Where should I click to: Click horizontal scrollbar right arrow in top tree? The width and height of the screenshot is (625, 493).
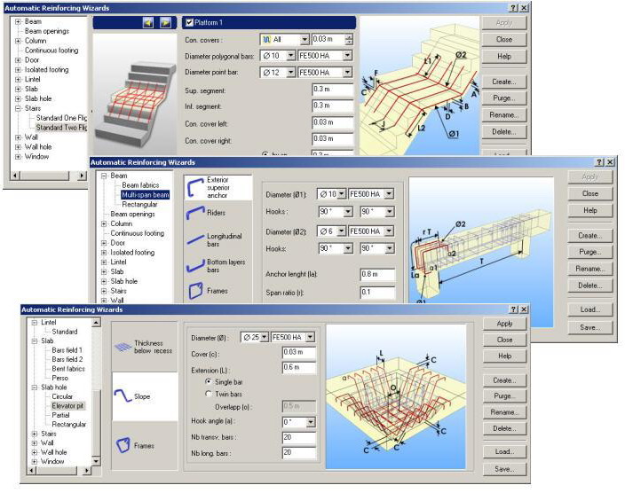tap(82, 176)
